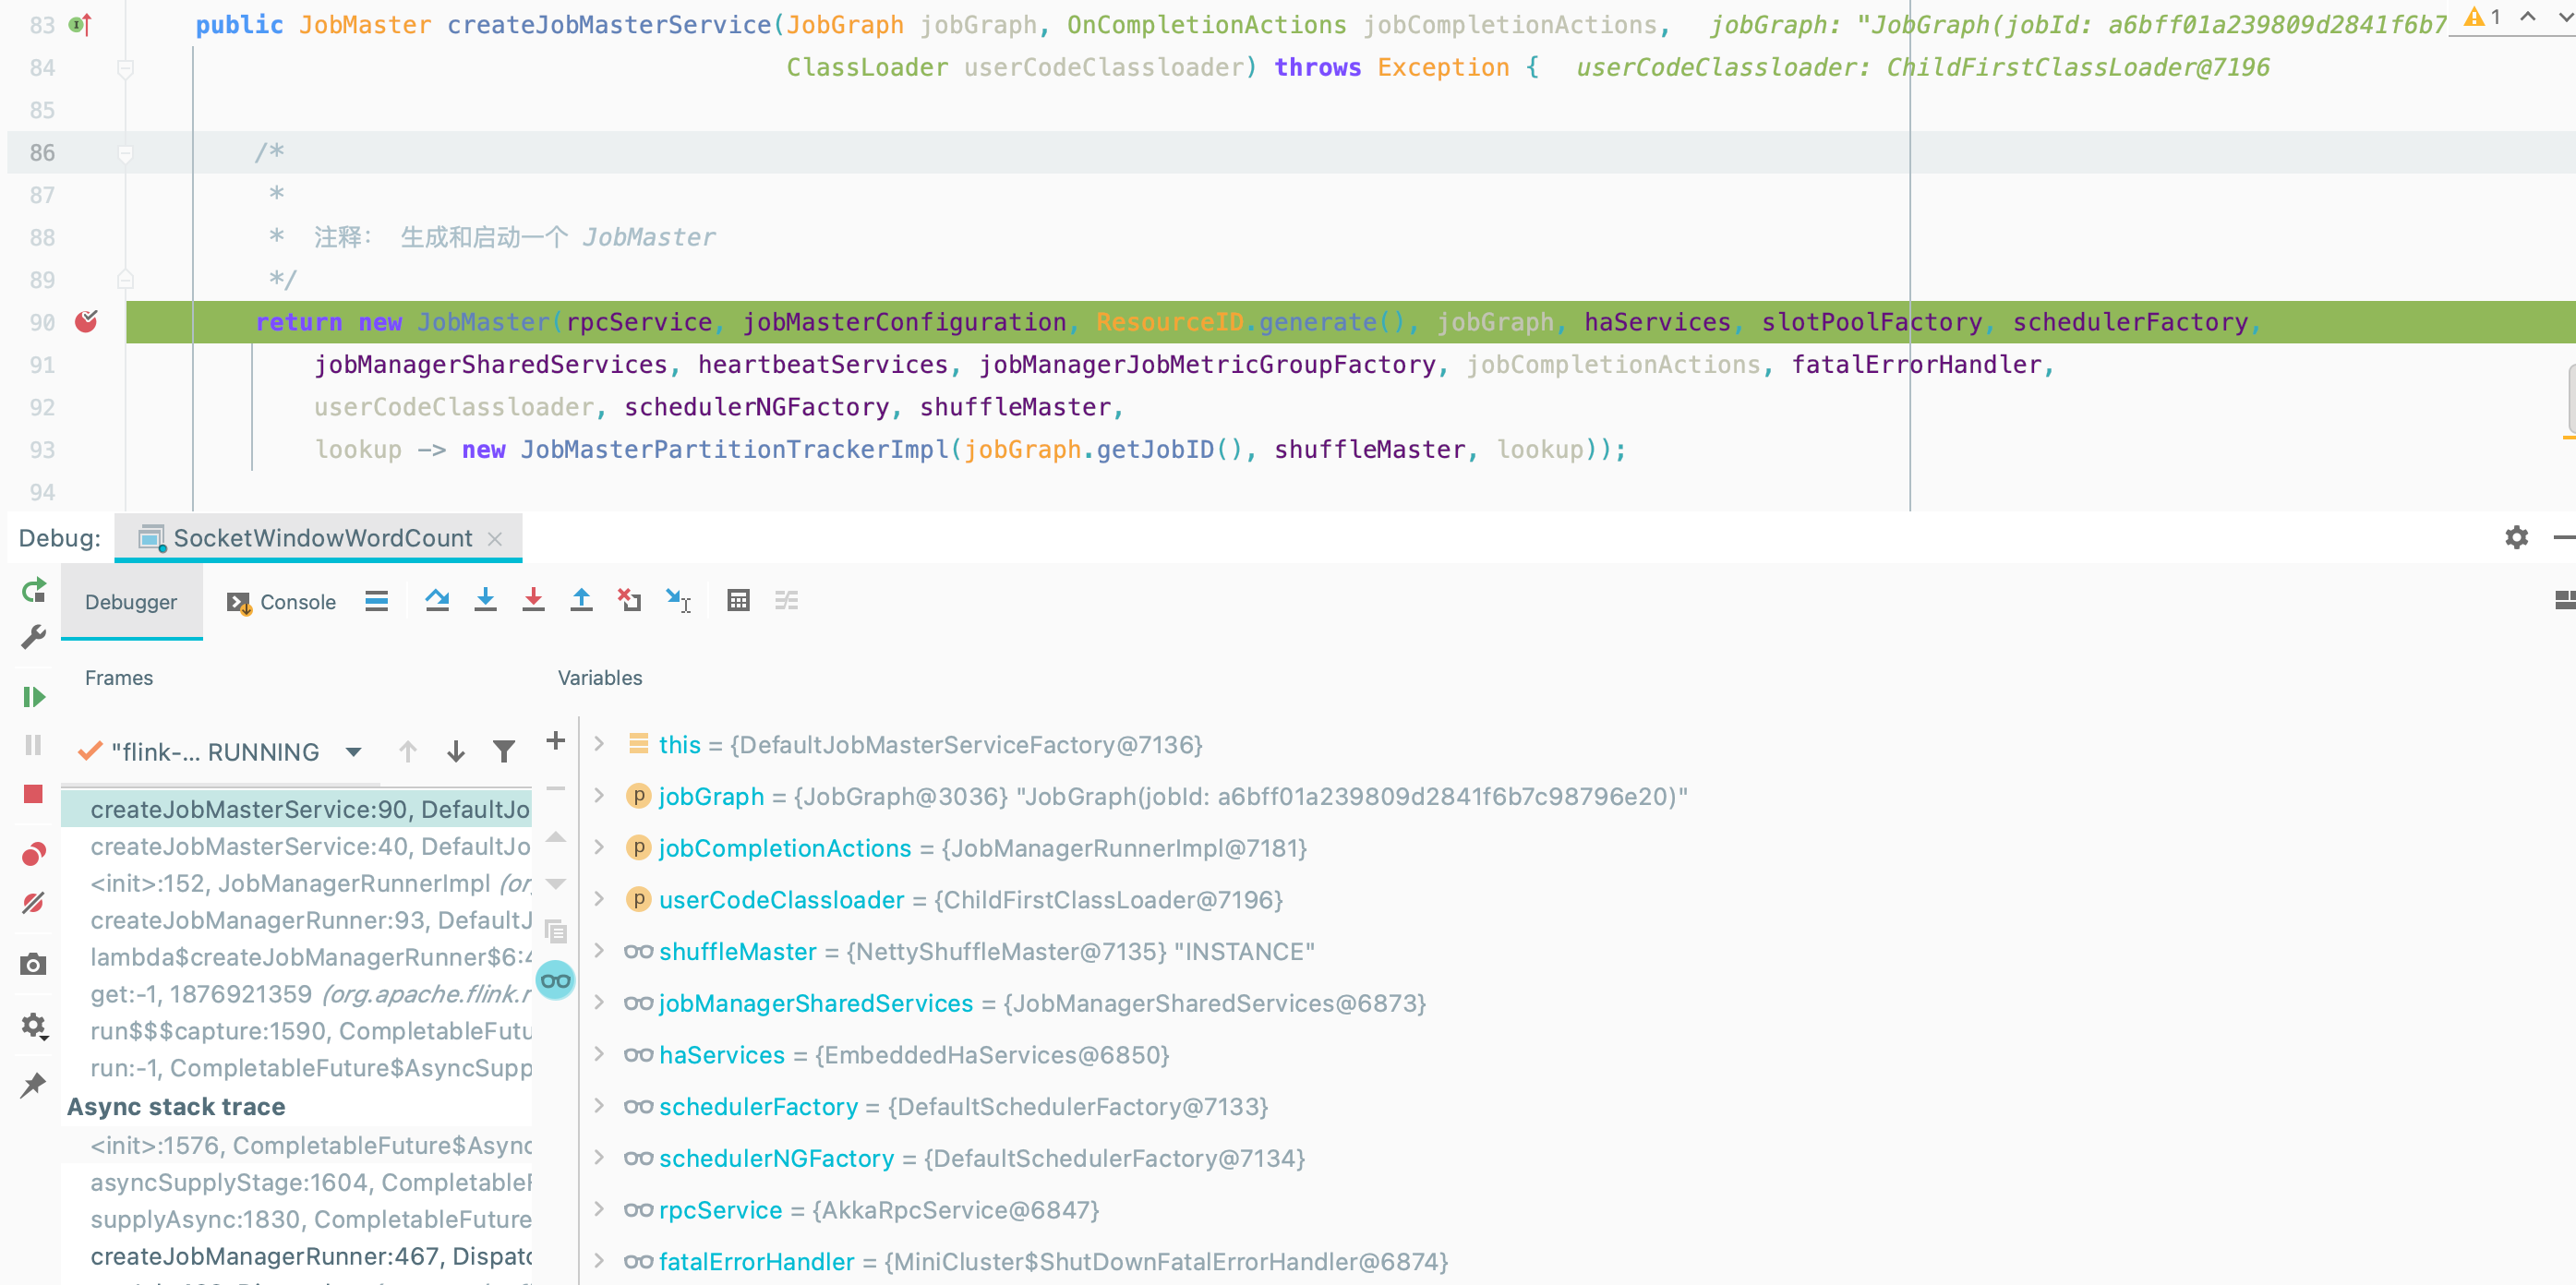The width and height of the screenshot is (2576, 1285).
Task: Select frame <init>:152, JobManagerRunnerImpl
Action: coord(296,883)
